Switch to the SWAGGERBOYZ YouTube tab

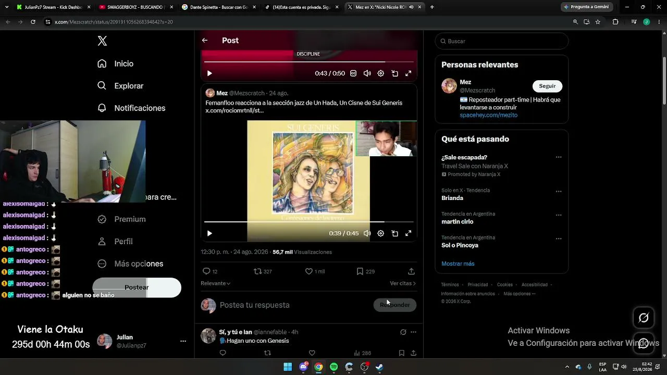click(135, 7)
